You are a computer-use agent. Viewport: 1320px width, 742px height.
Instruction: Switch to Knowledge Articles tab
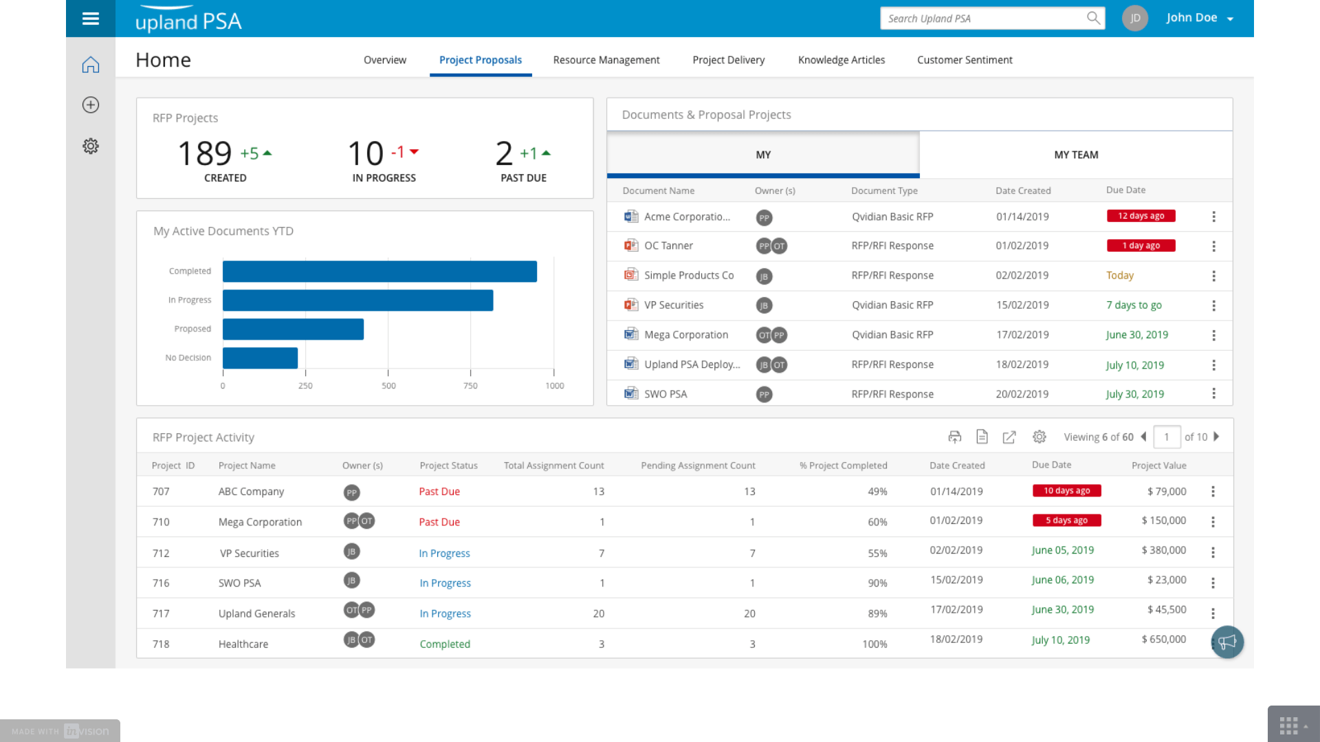[x=841, y=60]
